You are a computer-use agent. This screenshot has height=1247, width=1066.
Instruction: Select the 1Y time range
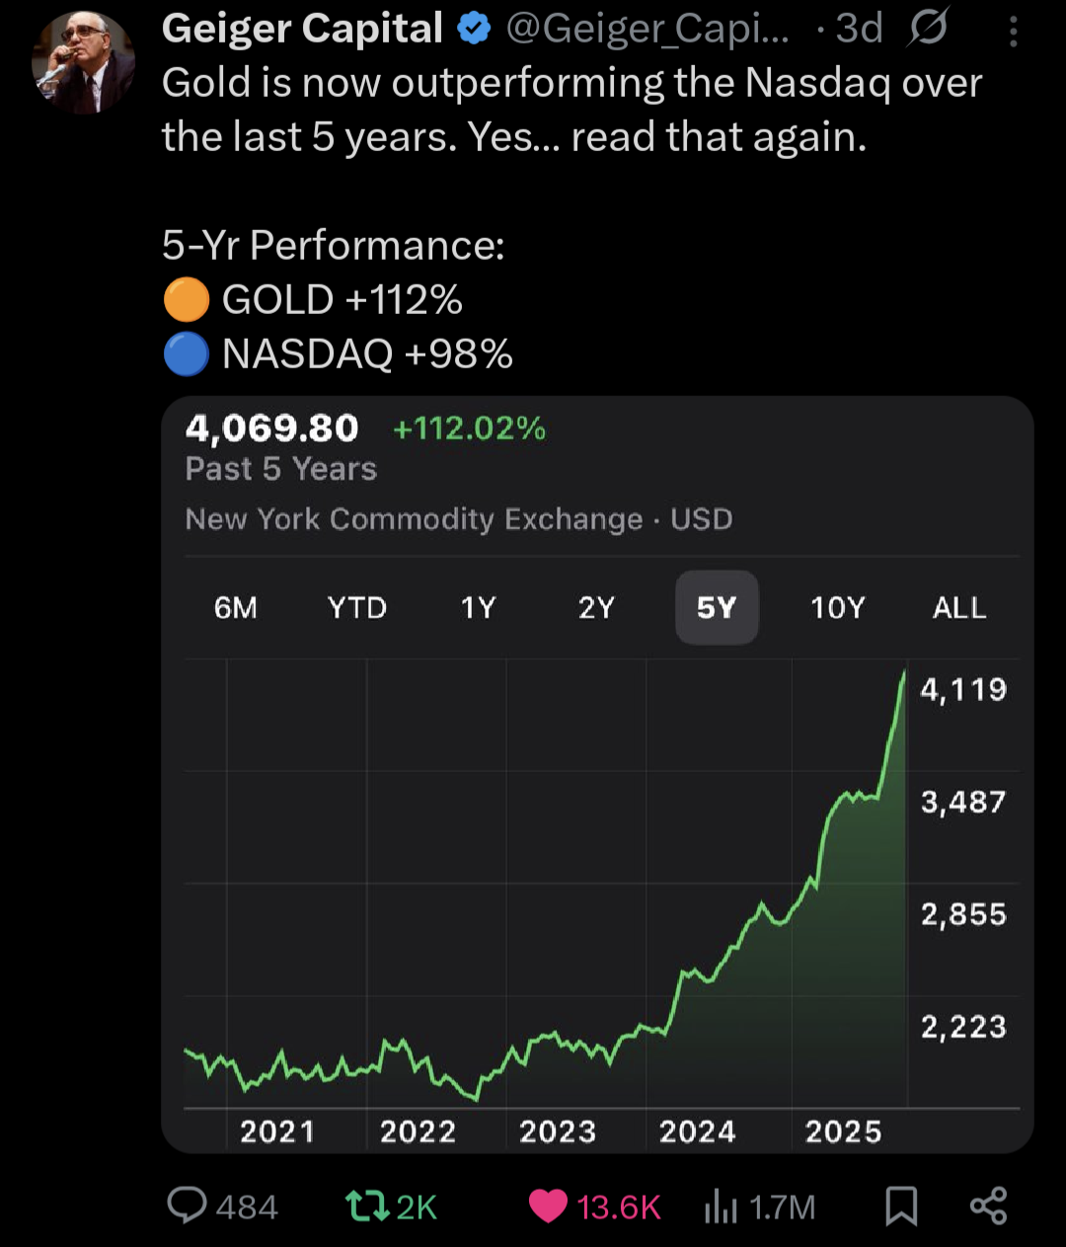(478, 607)
